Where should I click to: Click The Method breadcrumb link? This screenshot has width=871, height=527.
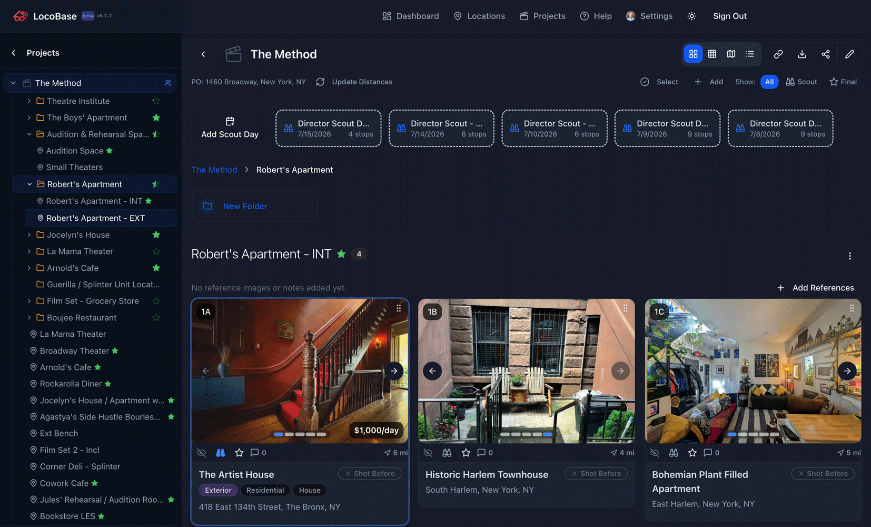pyautogui.click(x=214, y=170)
